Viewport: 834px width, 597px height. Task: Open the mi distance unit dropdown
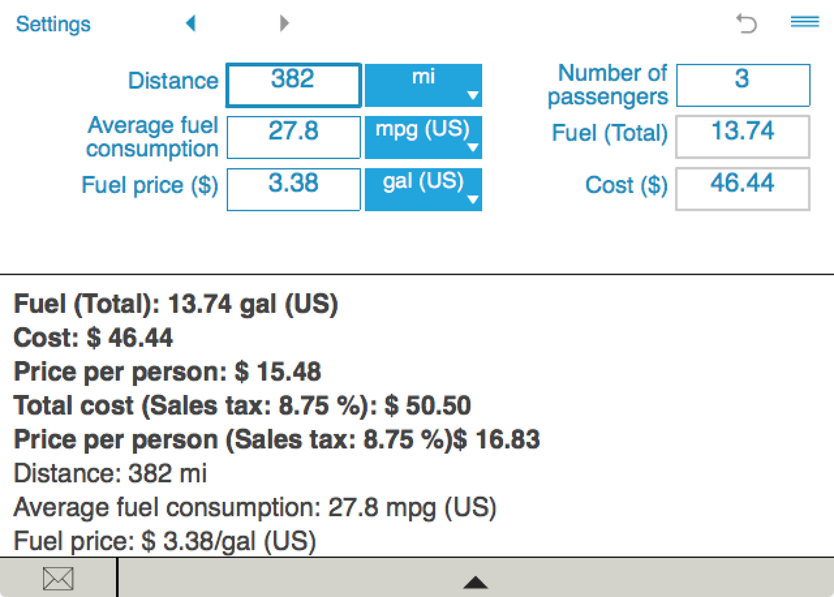[x=423, y=85]
